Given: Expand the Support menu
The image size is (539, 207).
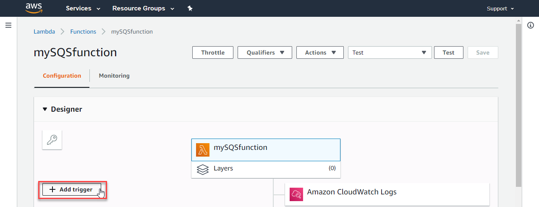Looking at the screenshot, I should click(500, 8).
